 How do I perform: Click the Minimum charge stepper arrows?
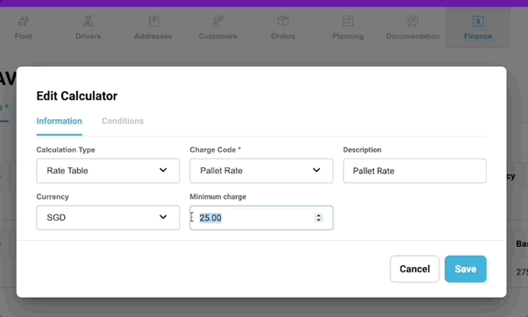click(318, 218)
